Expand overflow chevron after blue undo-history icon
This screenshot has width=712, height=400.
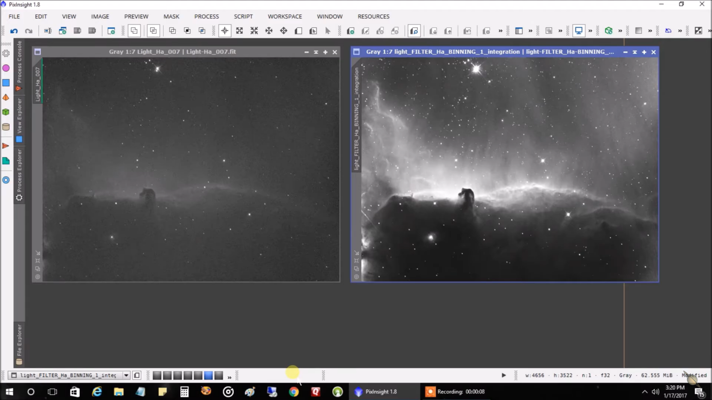[x=680, y=31]
